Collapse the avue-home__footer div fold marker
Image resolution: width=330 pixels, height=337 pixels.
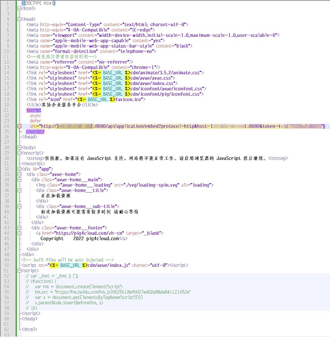[x=19, y=228]
